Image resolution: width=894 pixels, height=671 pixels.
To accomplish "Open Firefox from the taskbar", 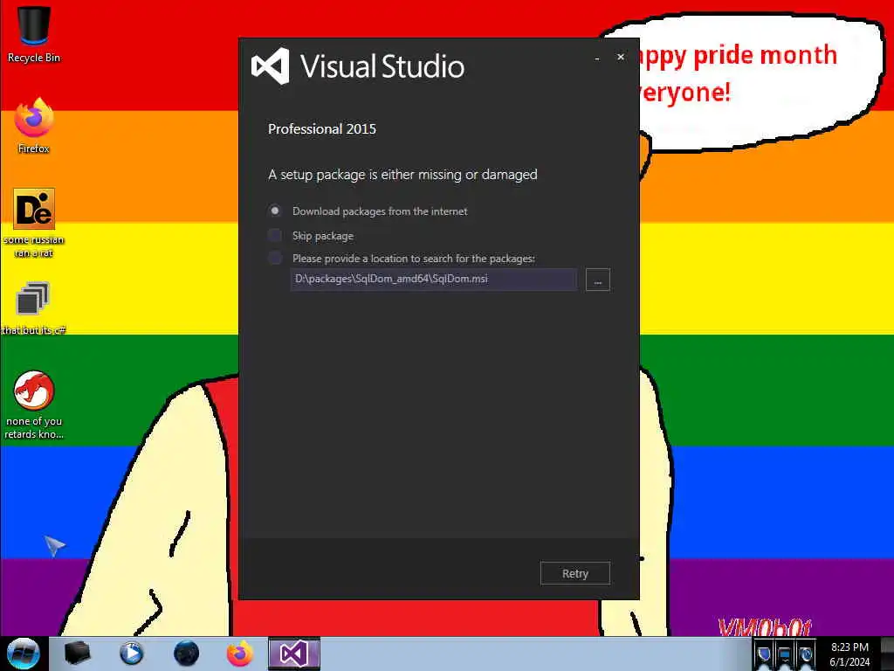I will point(239,654).
